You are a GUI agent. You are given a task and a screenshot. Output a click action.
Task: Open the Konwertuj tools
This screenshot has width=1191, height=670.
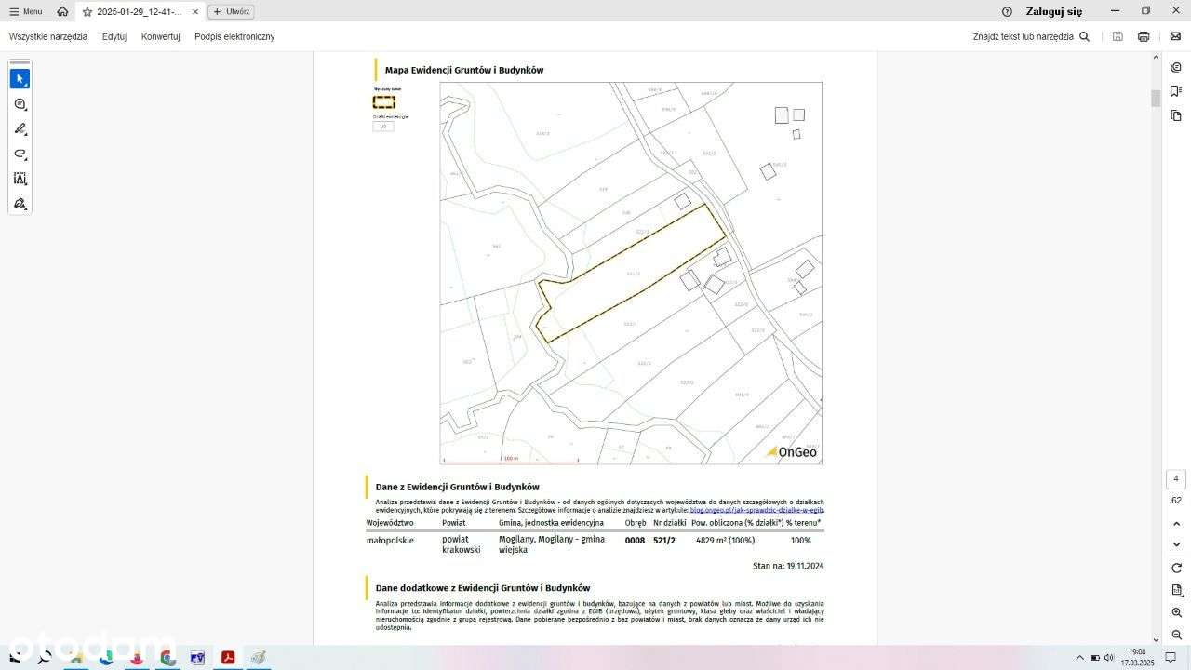[161, 36]
